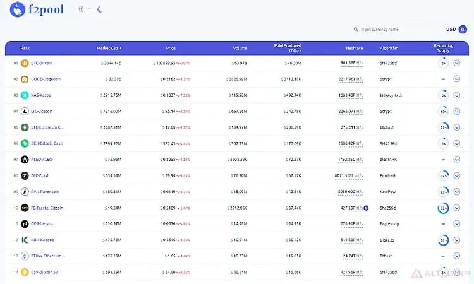This screenshot has height=284, width=474.
Task: Click the Fractal Bitcoin hashrate info badge
Action: (x=366, y=208)
